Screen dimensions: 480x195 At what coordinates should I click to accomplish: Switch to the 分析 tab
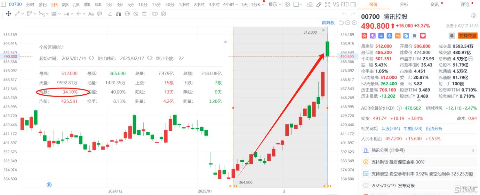(404, 5)
